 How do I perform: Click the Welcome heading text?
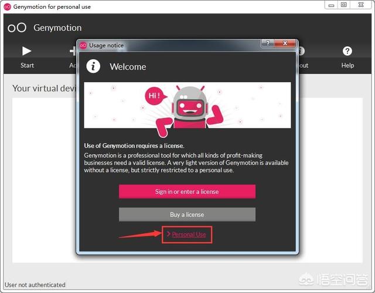[128, 67]
